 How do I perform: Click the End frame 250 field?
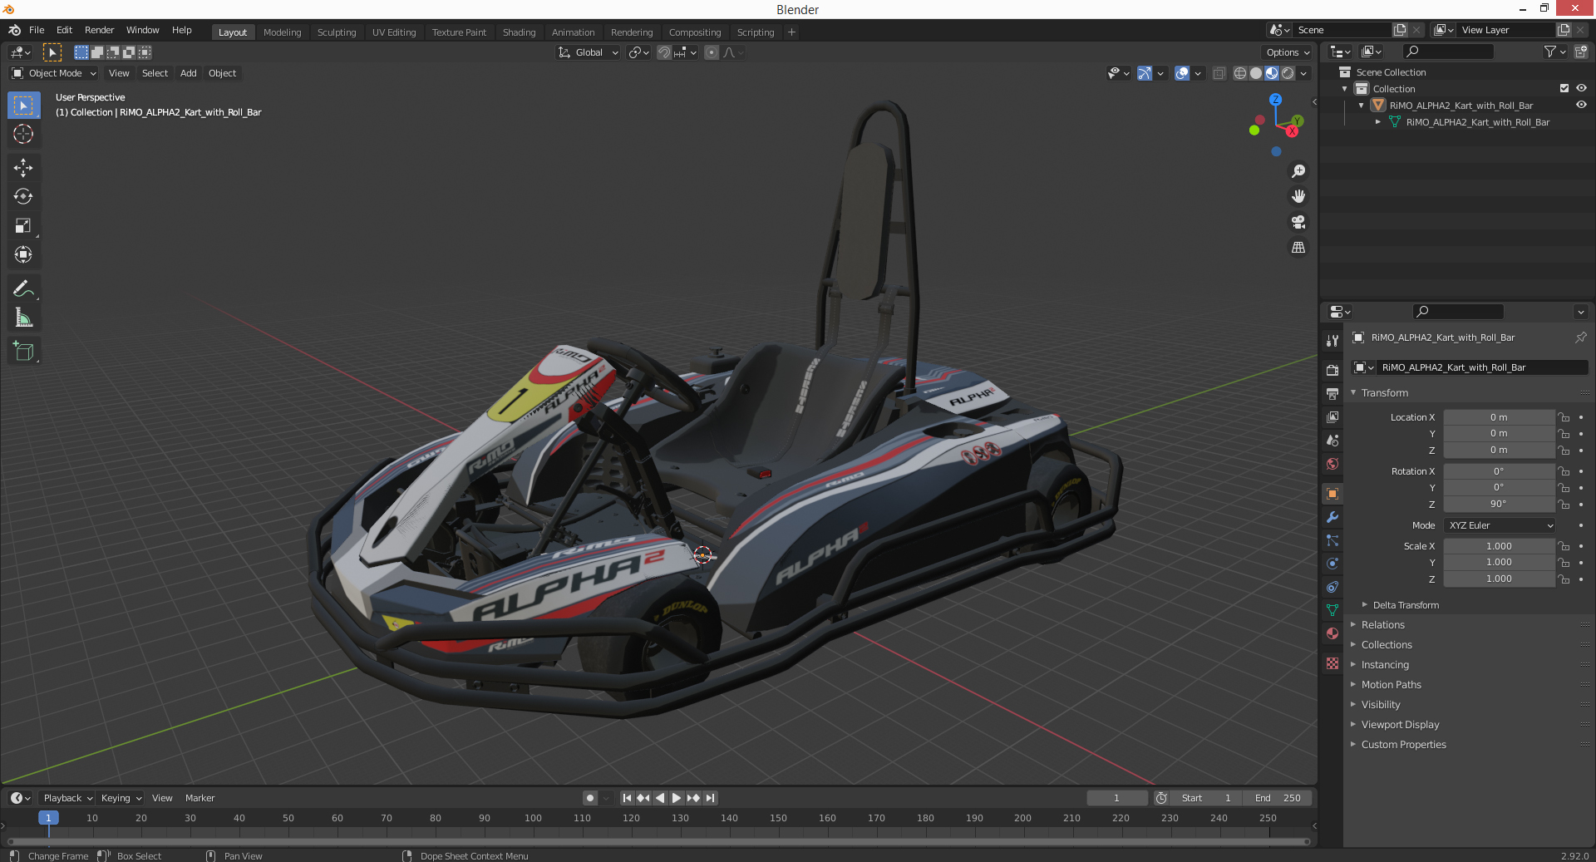point(1278,798)
